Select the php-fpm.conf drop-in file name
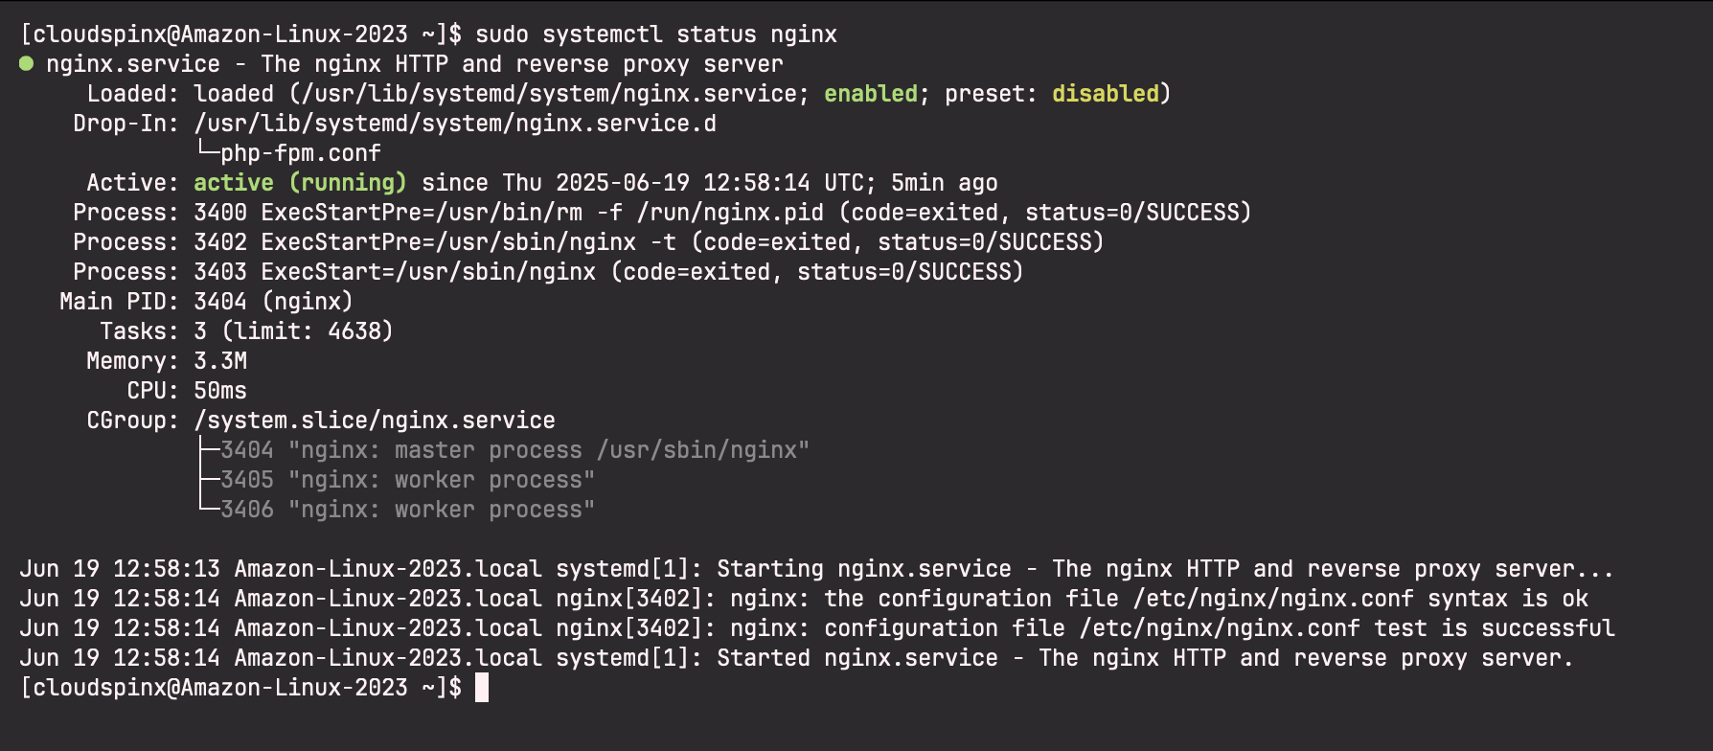 tap(301, 153)
